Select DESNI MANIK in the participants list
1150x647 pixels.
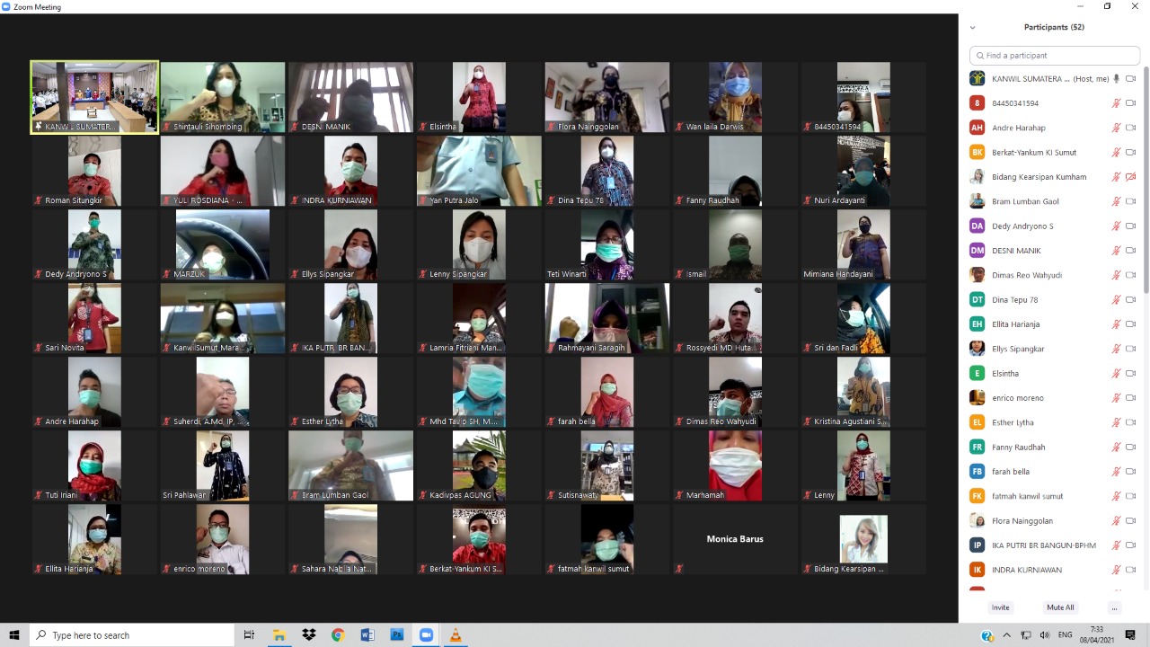(1016, 251)
